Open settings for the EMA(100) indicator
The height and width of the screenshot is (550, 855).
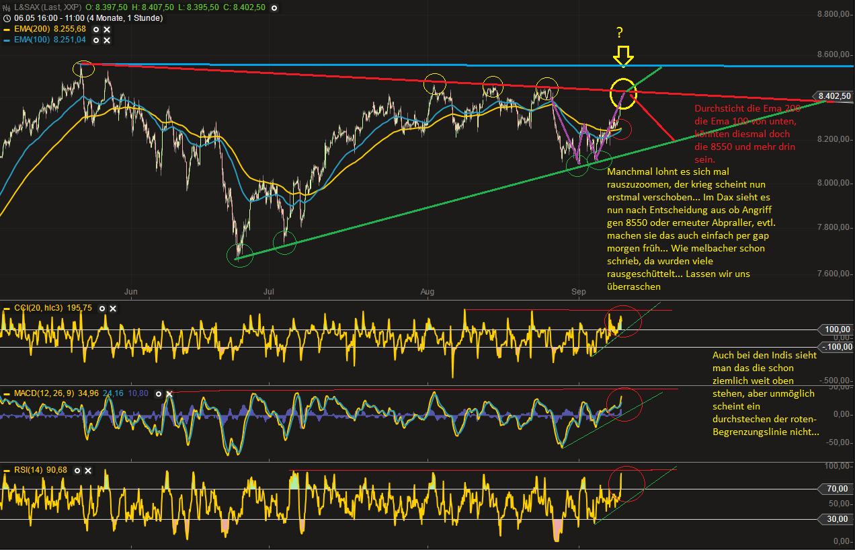point(96,40)
